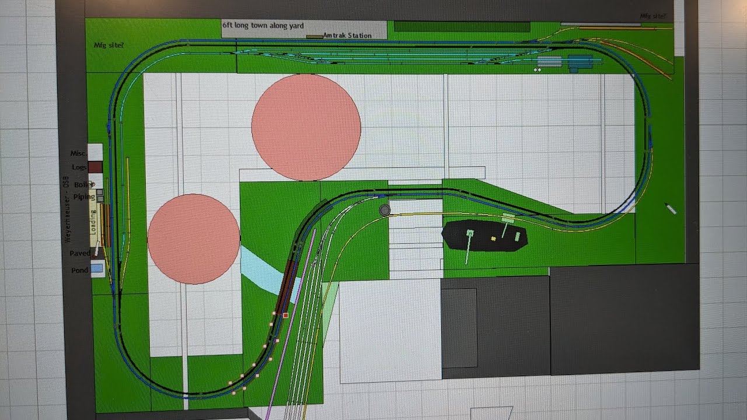The image size is (747, 420).
Task: Select the brown Logs rectangle
Action: click(96, 167)
